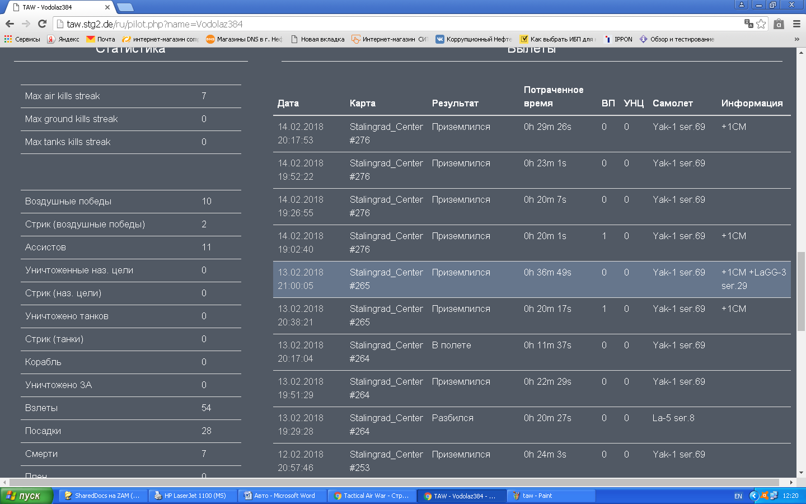
Task: Reload the current page
Action: (42, 24)
